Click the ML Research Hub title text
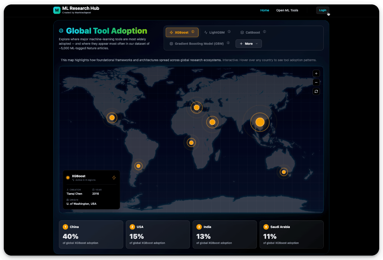Viewport: 383px width, 260px height. (81, 8)
